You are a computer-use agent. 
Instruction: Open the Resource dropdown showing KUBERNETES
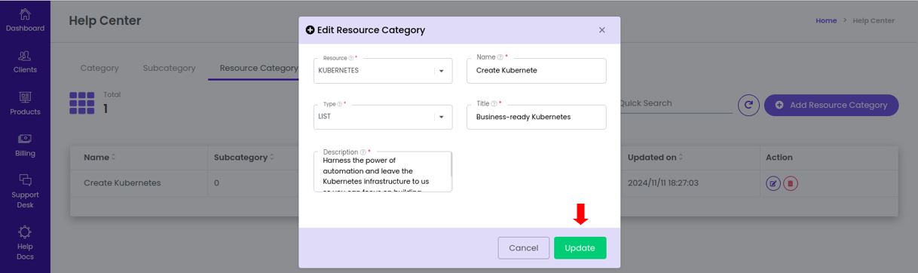click(383, 71)
